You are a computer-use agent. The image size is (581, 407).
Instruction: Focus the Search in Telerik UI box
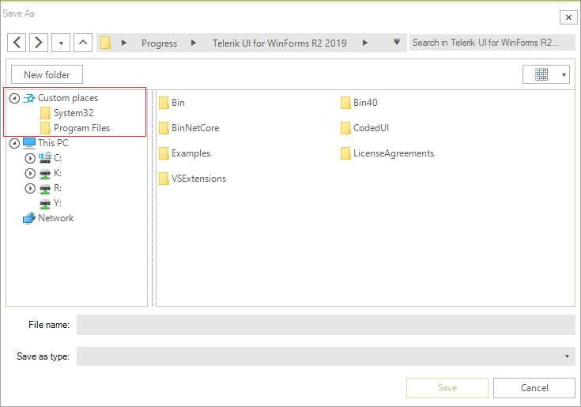coord(492,43)
